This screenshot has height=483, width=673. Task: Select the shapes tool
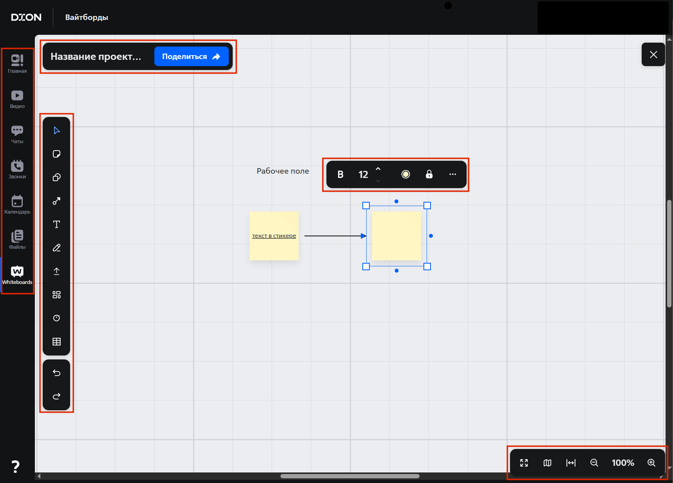pos(56,177)
